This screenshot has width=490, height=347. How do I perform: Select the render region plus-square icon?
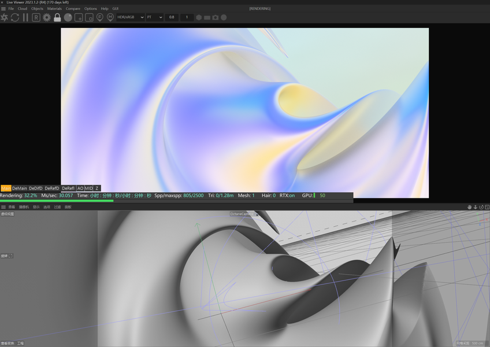click(x=79, y=17)
